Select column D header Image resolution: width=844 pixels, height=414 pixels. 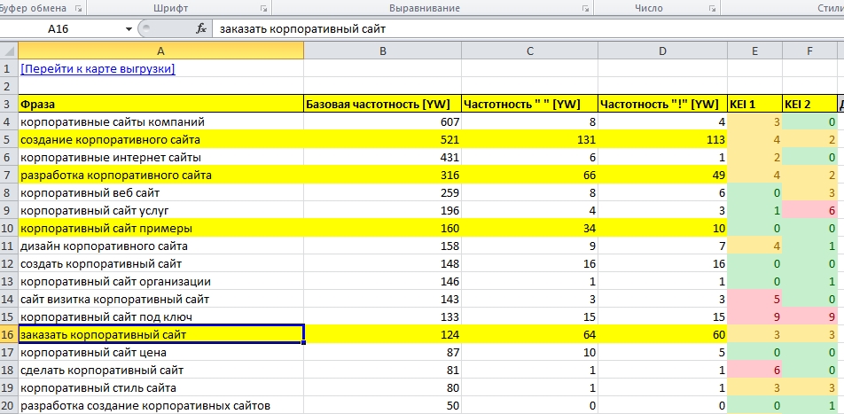(x=662, y=51)
